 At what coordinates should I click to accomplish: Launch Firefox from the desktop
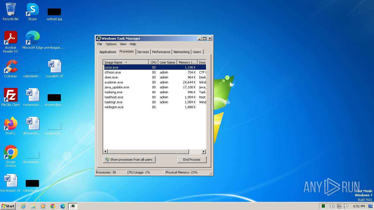(11, 126)
